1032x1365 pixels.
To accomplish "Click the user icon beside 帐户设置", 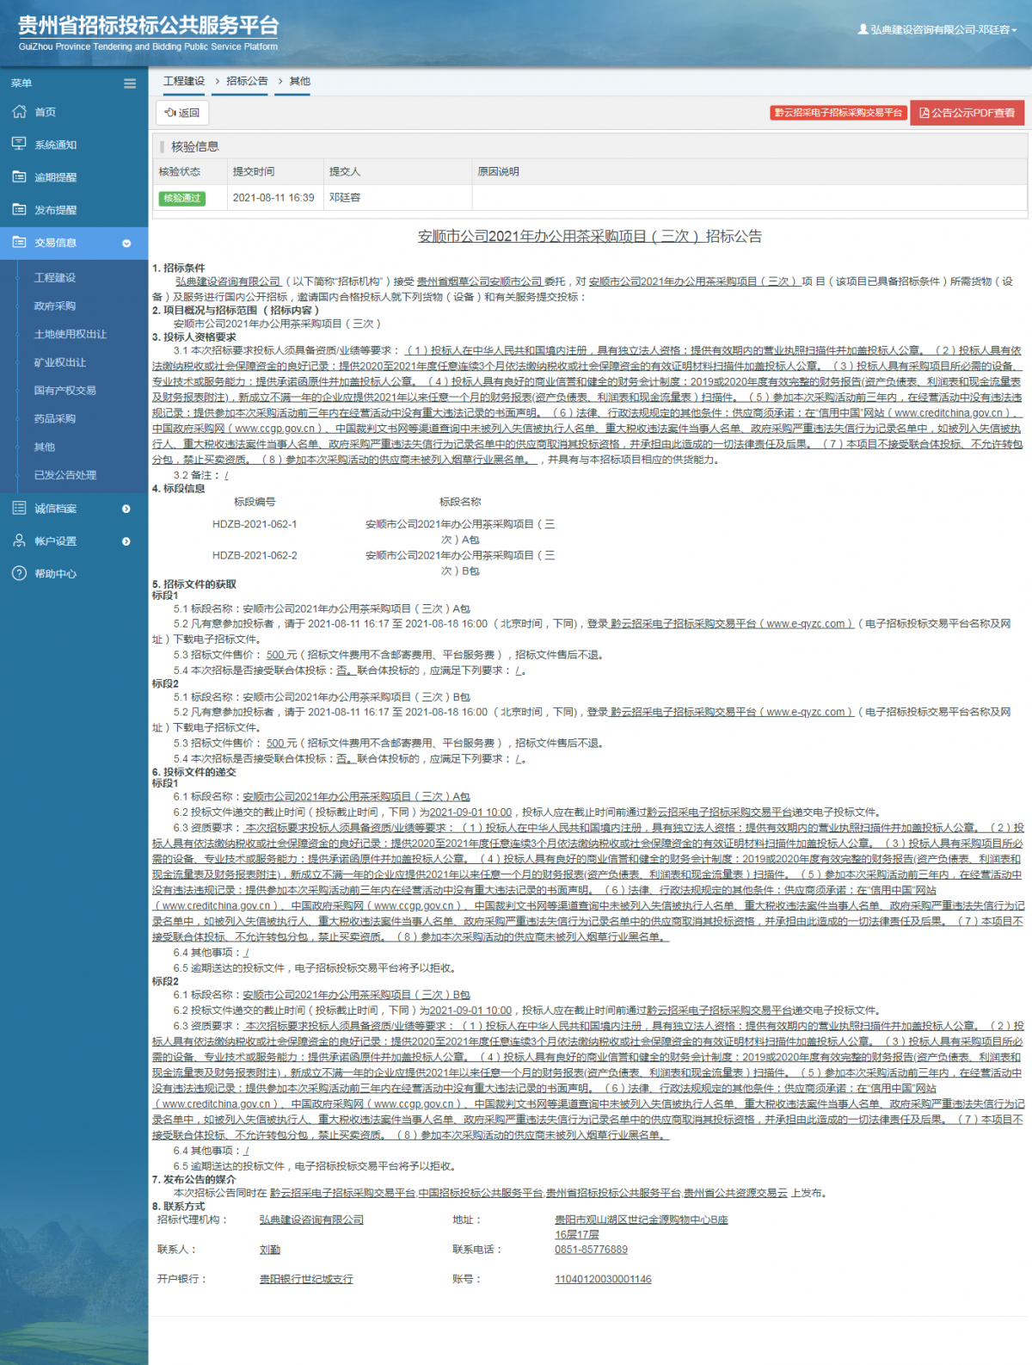I will 19,540.
